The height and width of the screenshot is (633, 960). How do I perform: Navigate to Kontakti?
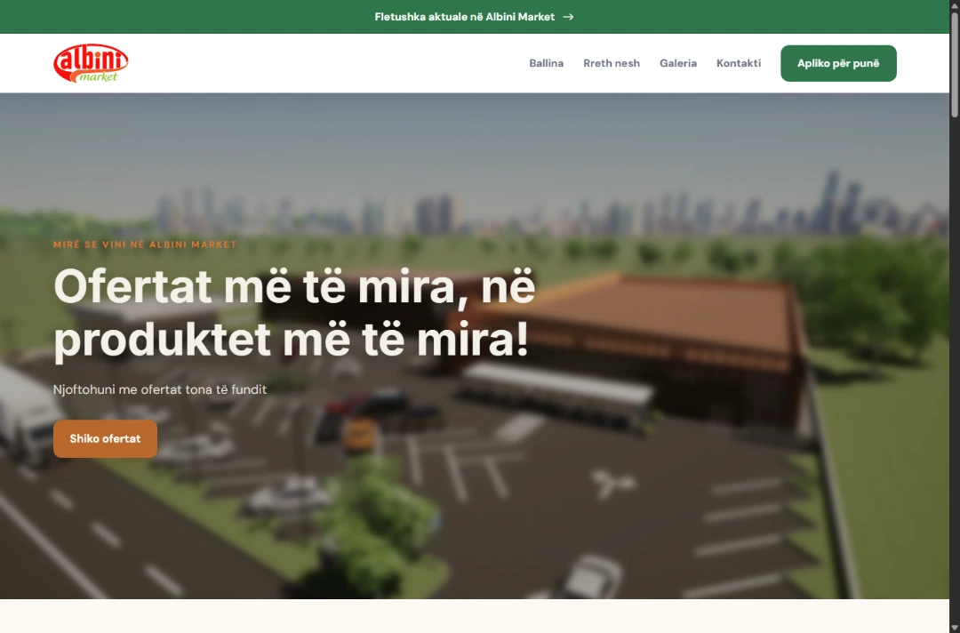739,63
